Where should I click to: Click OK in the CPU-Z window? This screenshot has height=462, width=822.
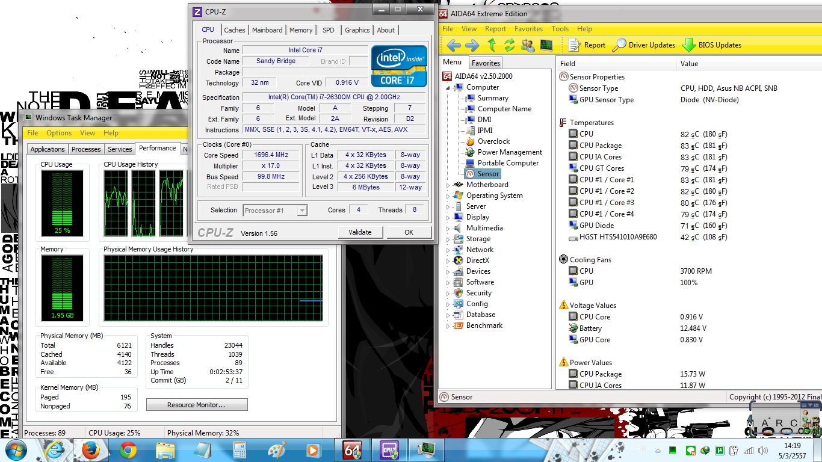[x=409, y=232]
